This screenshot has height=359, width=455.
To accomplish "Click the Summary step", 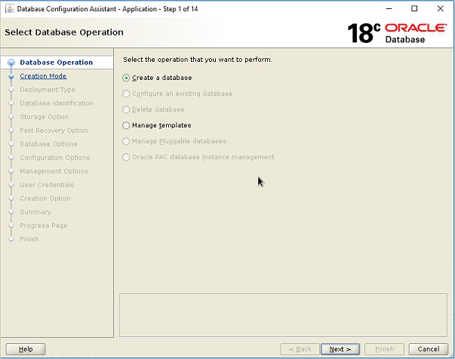I will (35, 212).
